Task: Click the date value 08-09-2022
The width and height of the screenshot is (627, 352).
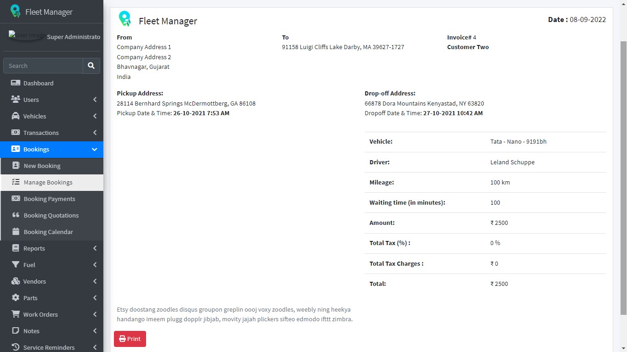Action: point(587,20)
